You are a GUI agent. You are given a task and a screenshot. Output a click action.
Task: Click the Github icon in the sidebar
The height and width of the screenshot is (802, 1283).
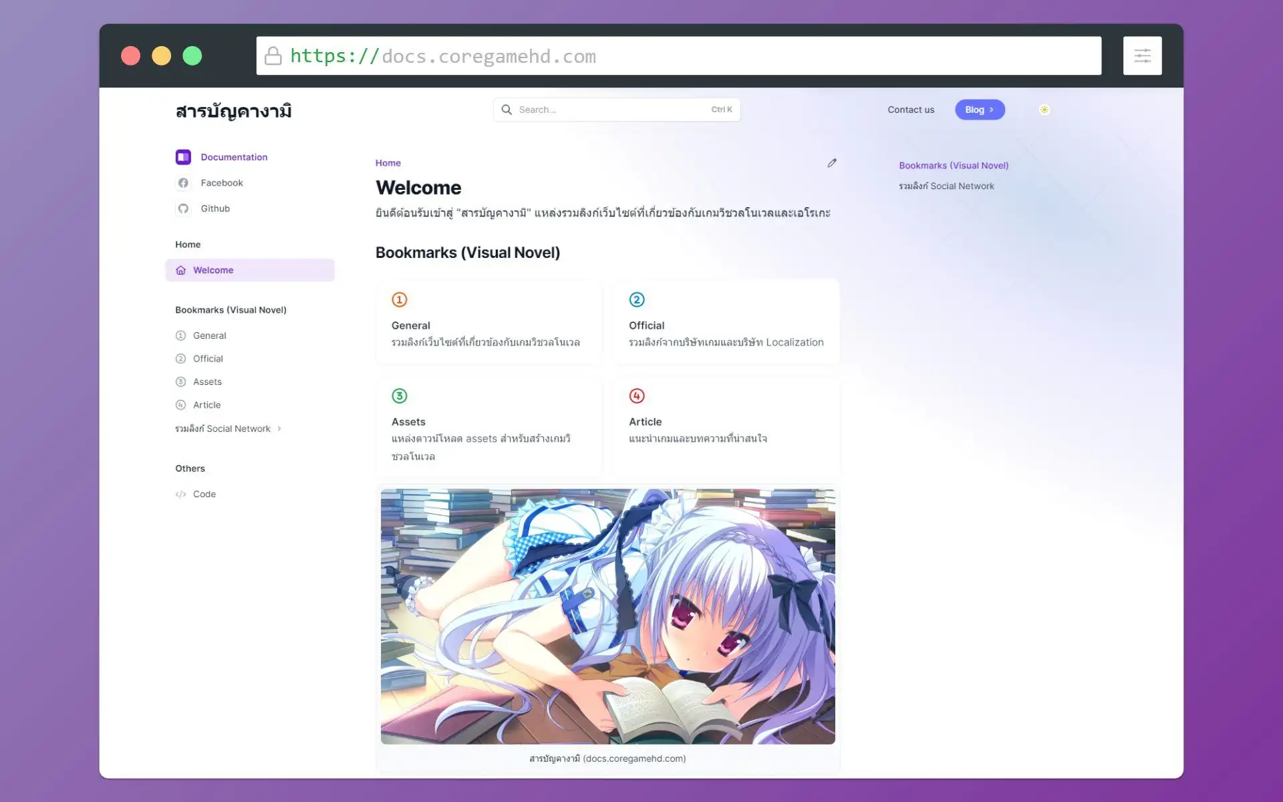pos(183,209)
